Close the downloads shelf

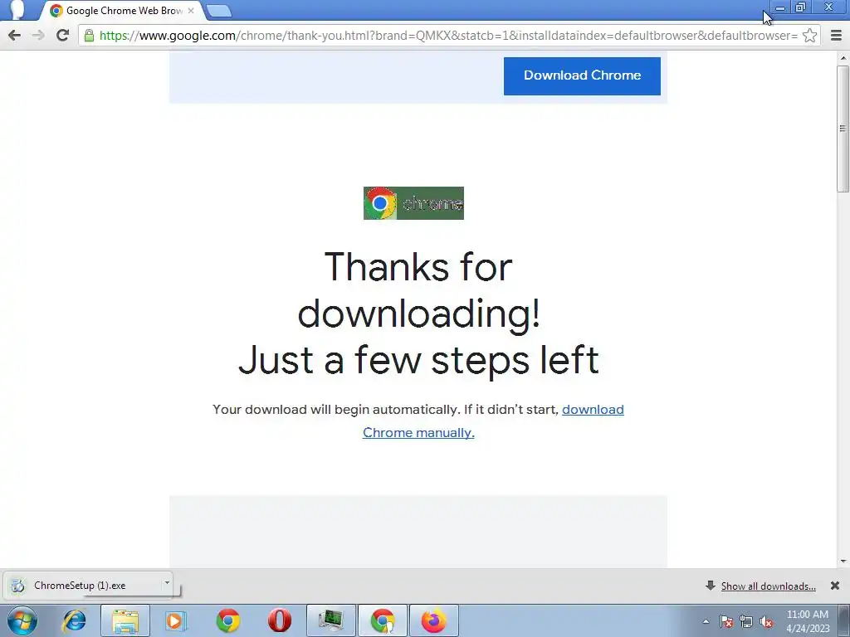click(835, 586)
